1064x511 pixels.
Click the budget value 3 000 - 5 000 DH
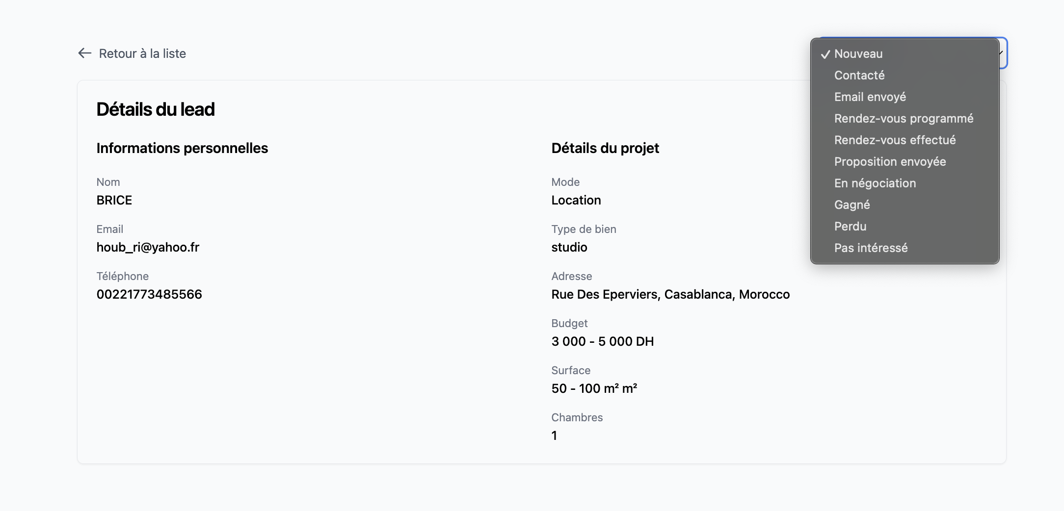point(602,341)
